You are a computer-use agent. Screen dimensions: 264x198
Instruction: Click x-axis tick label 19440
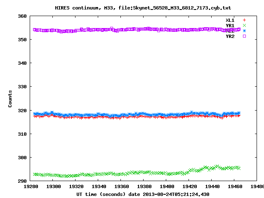pyautogui.click(x=212, y=186)
